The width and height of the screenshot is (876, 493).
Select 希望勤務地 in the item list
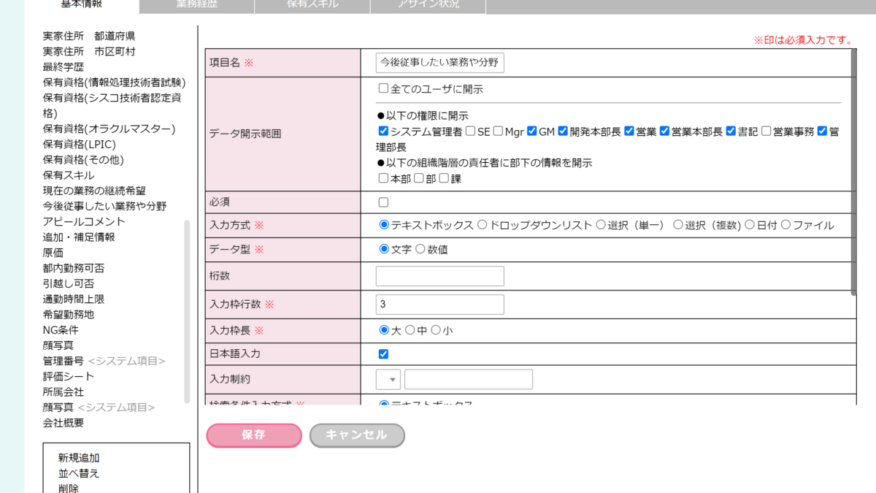(69, 314)
